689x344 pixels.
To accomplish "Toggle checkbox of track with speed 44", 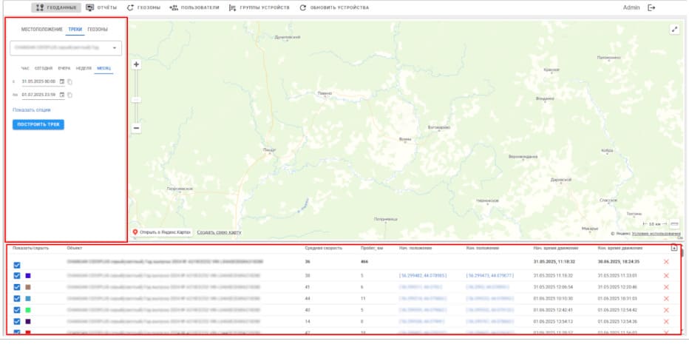I will (x=17, y=298).
